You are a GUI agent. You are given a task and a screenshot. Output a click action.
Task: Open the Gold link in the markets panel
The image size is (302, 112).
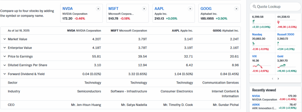pos(280,56)
